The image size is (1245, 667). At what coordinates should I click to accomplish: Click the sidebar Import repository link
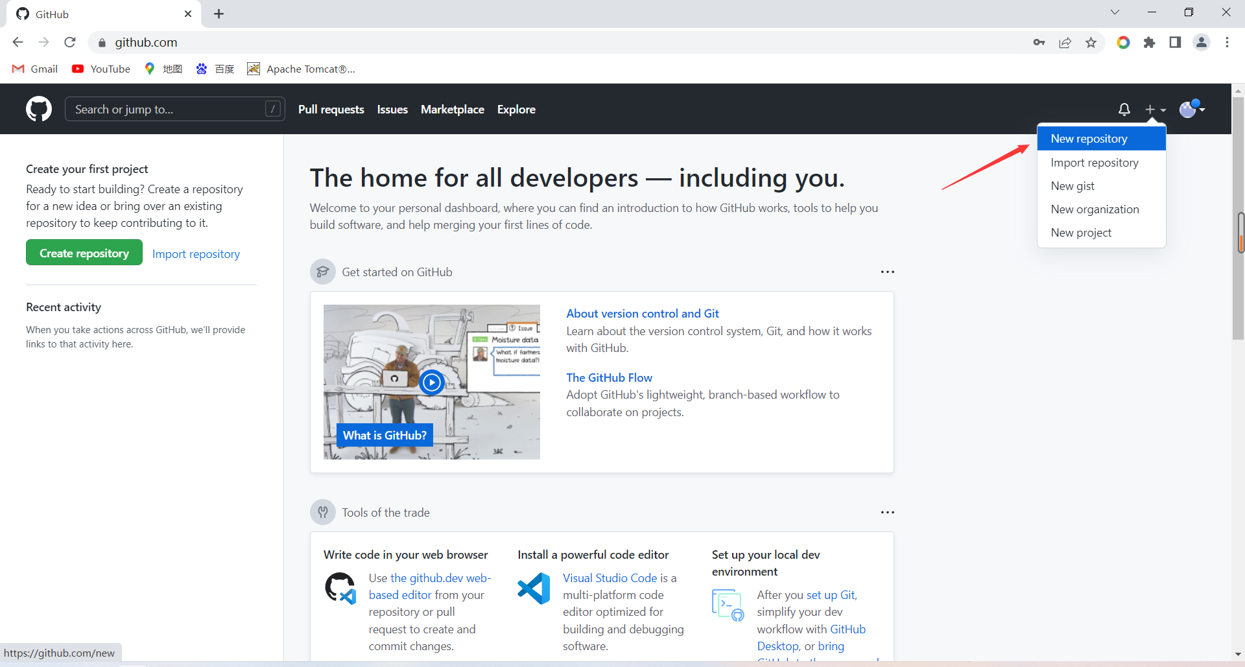[196, 254]
